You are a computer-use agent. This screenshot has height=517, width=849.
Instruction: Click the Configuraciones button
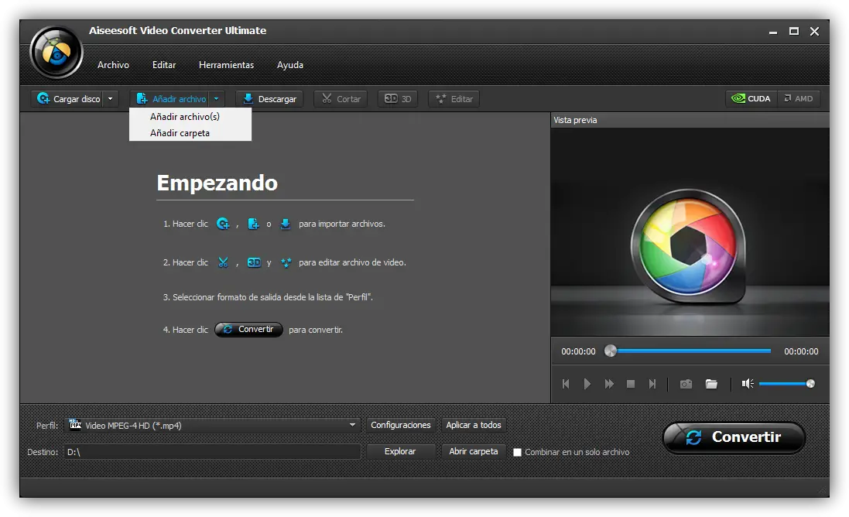tap(401, 425)
